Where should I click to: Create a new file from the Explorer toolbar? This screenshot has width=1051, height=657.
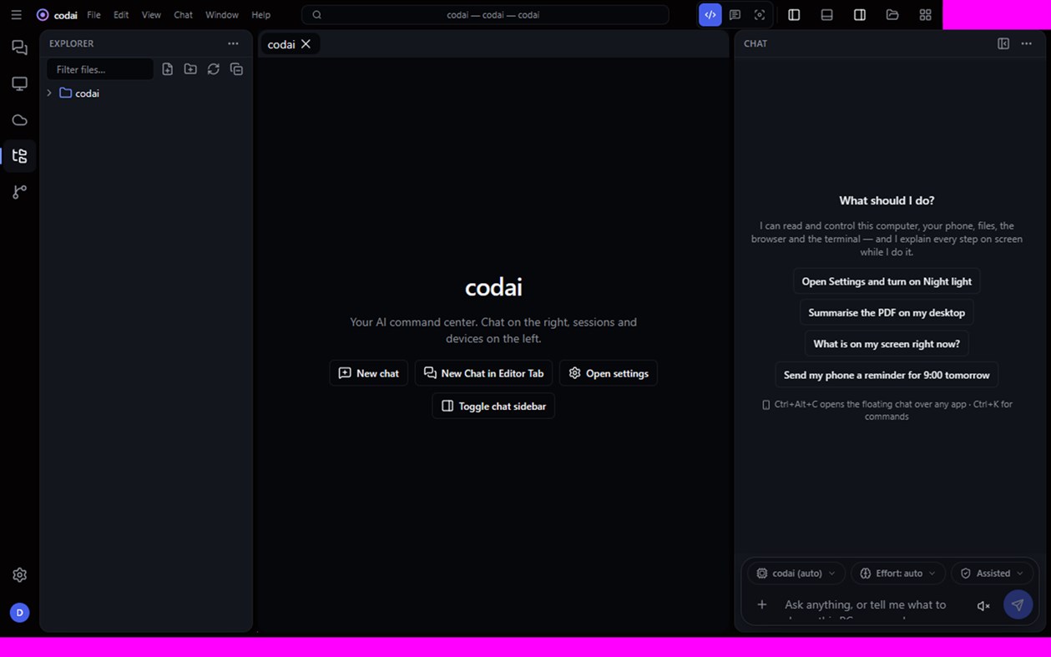tap(168, 69)
